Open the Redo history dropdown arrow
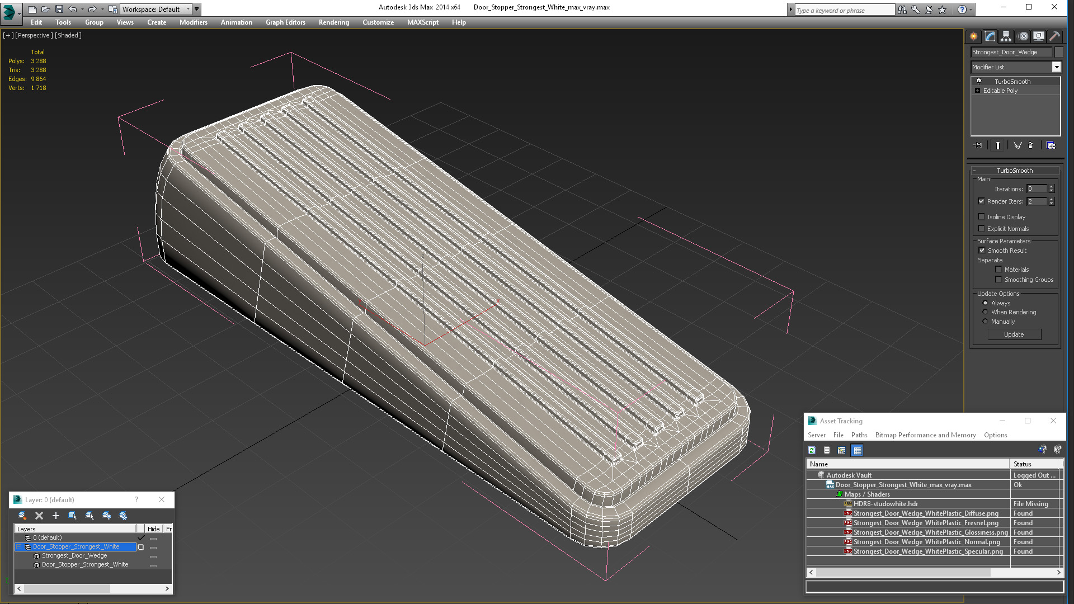The width and height of the screenshot is (1074, 604). [102, 9]
